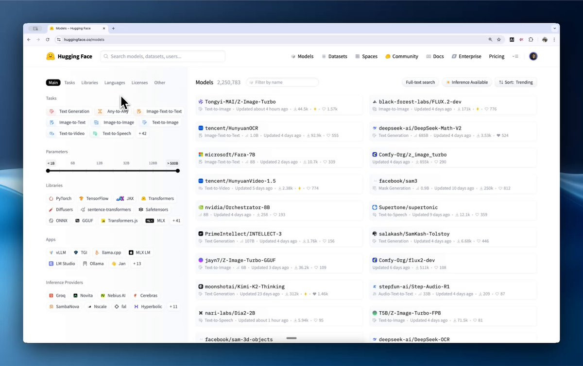The image size is (583, 366).
Task: Filter by the LM Studio app
Action: [62, 264]
